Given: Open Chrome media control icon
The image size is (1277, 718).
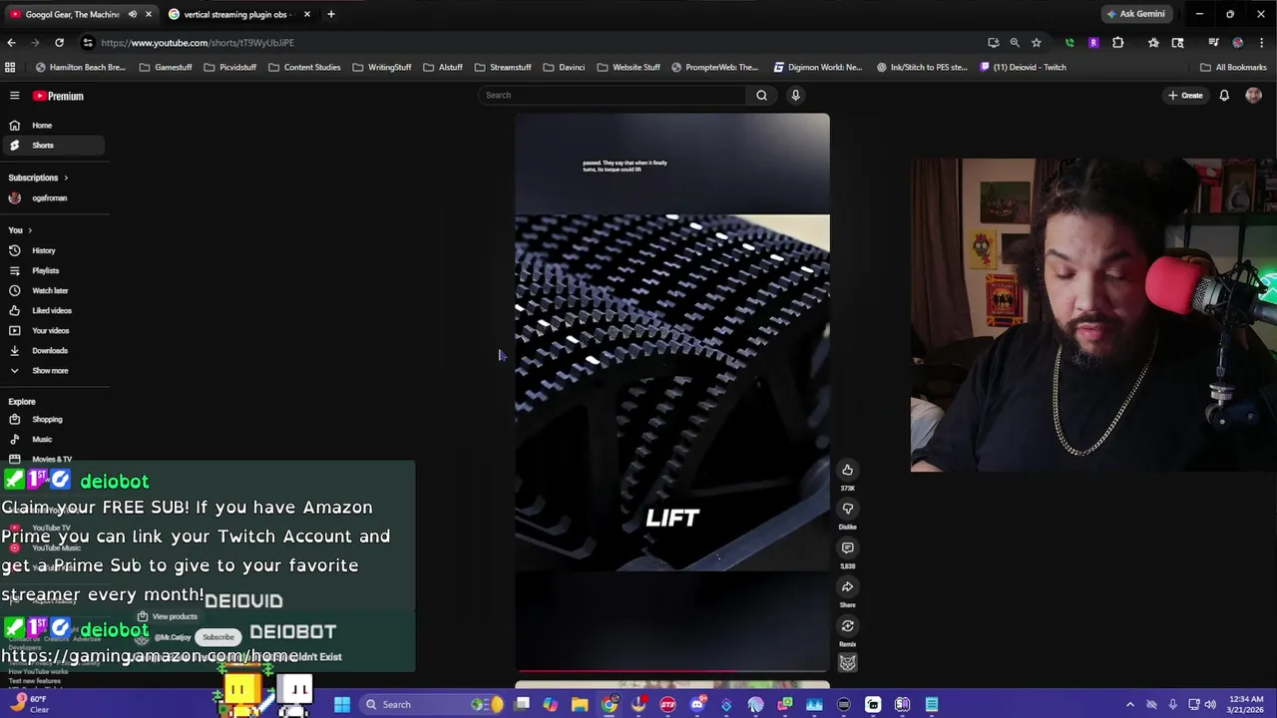Looking at the screenshot, I should [1213, 43].
